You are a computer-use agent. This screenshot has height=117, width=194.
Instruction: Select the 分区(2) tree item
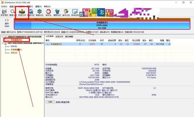pos(14,53)
